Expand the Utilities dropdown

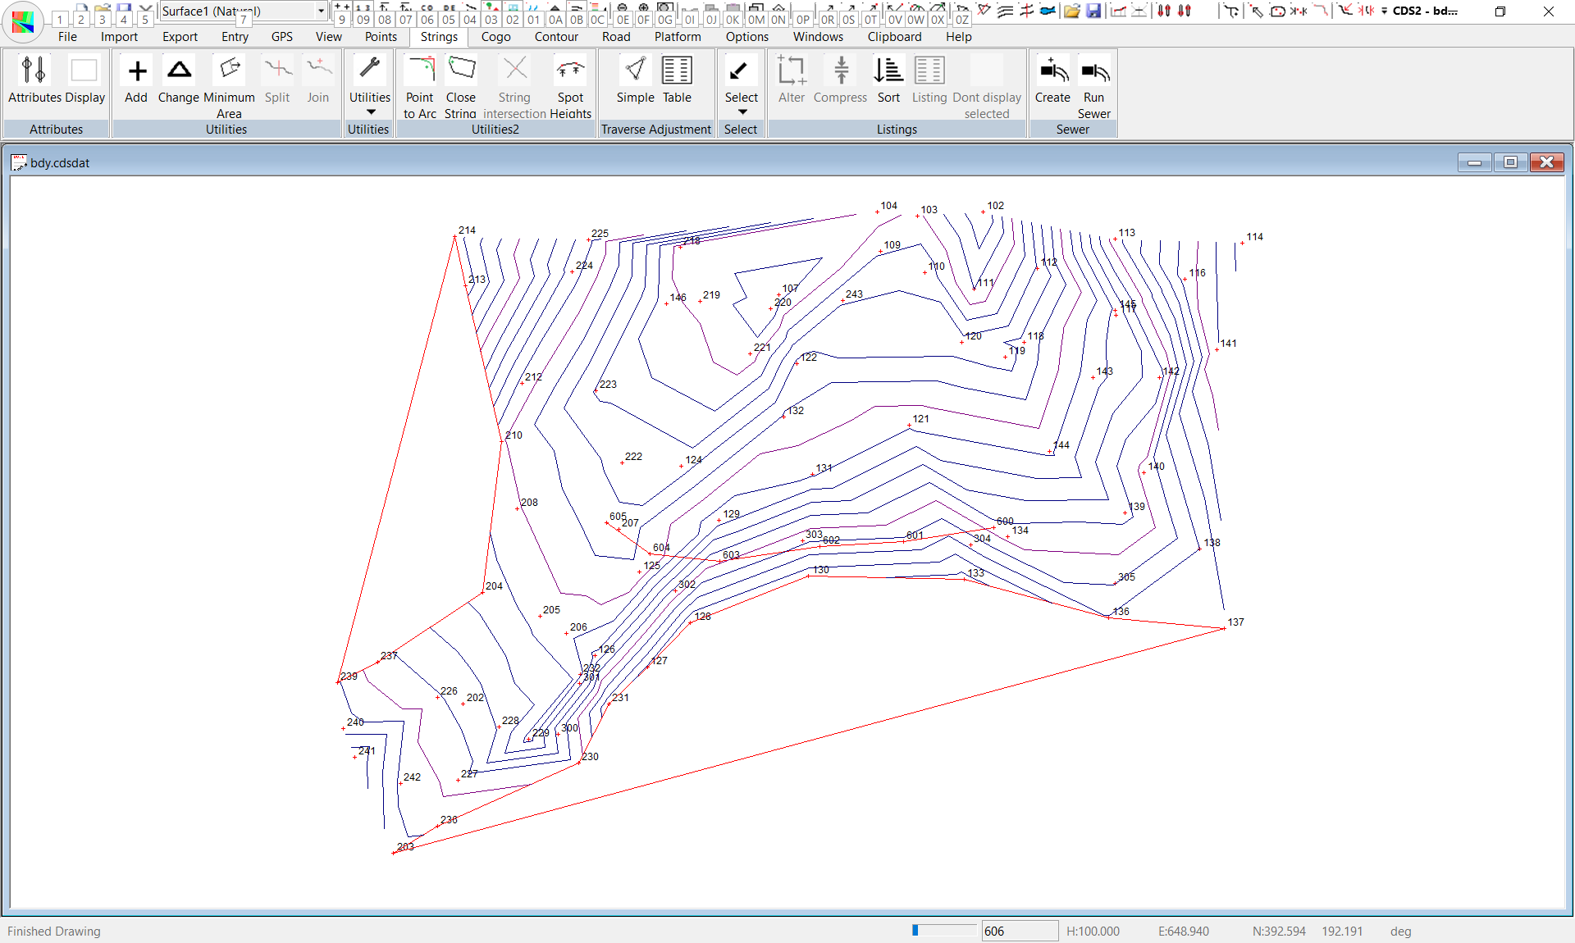(x=370, y=112)
